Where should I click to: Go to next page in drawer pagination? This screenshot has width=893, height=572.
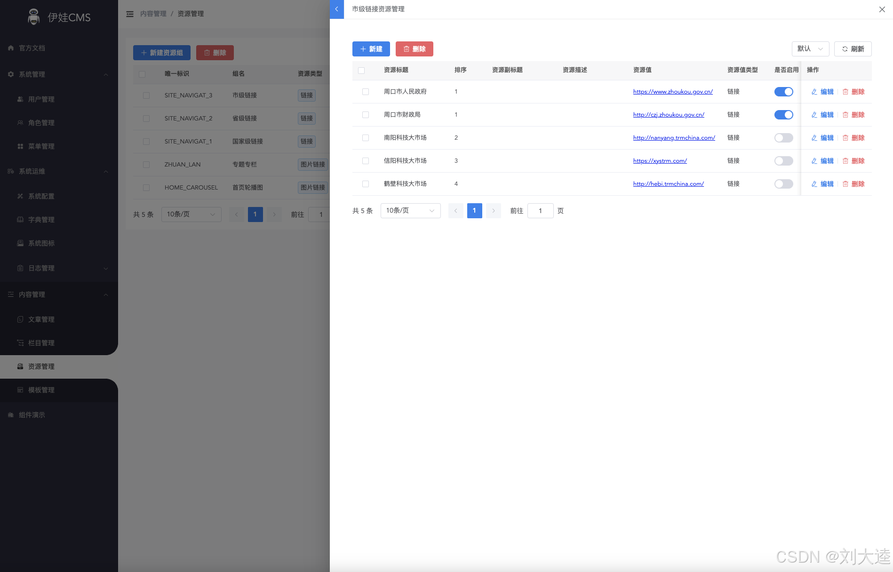(493, 211)
